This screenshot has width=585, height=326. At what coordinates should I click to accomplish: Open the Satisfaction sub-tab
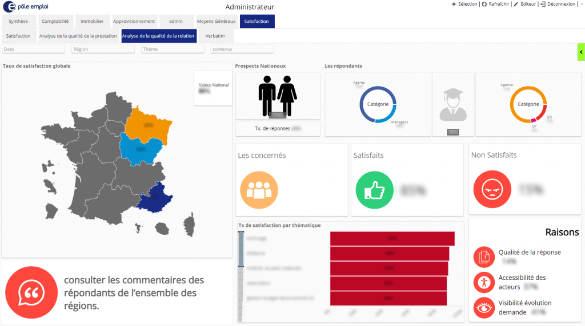click(x=18, y=36)
